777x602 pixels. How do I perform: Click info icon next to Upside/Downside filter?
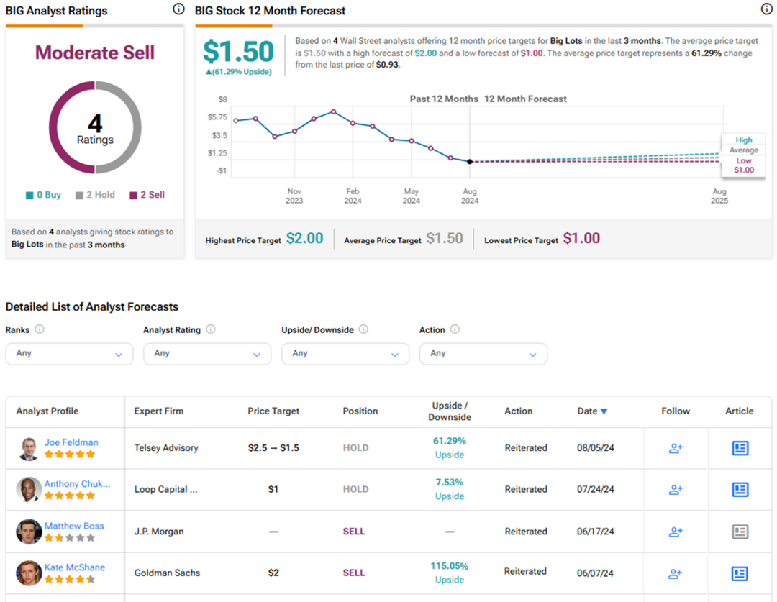pyautogui.click(x=363, y=329)
